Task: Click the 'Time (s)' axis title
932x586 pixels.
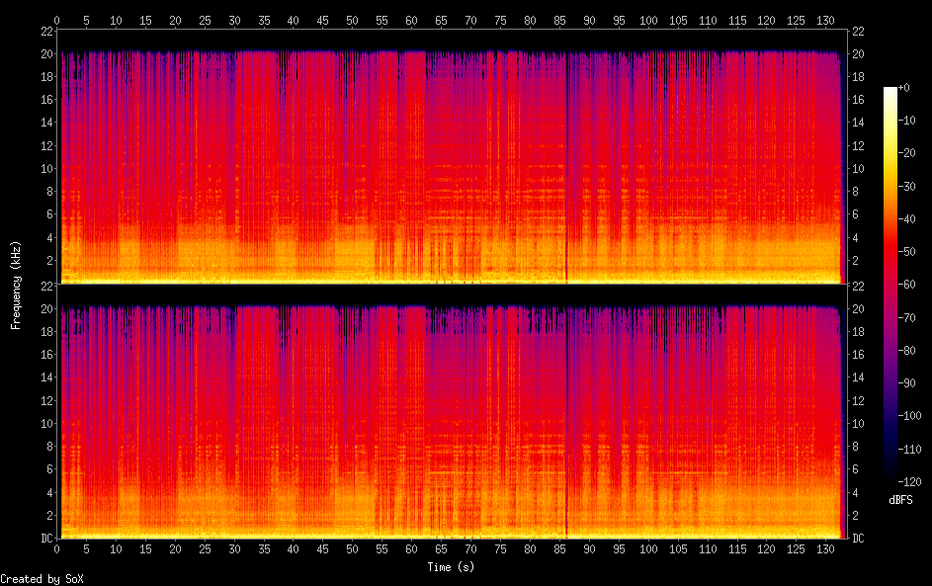Action: tap(451, 567)
